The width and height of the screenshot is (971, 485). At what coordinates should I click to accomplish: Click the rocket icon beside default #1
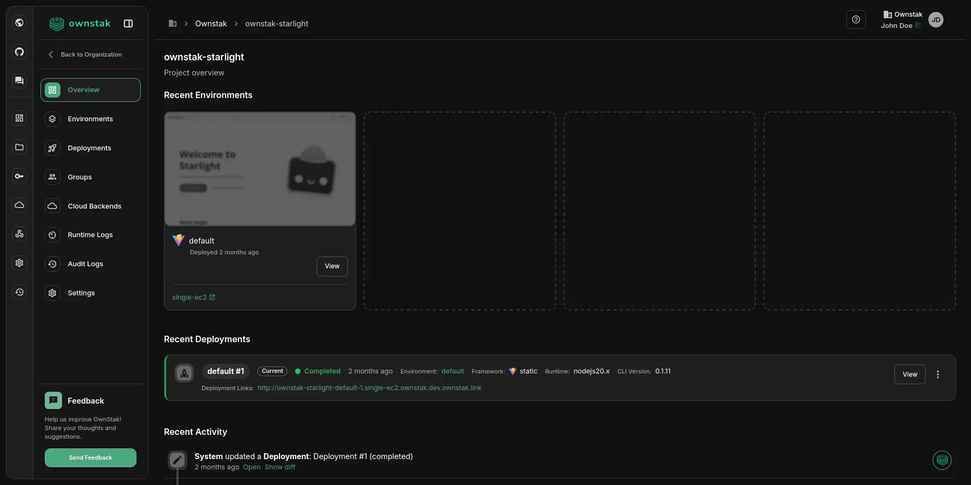pos(184,373)
